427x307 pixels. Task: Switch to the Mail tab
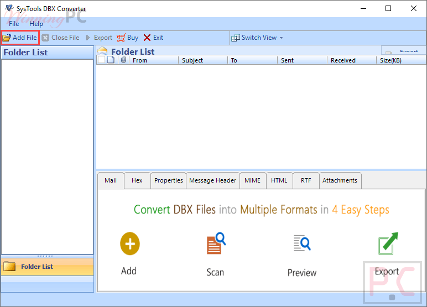[x=111, y=180]
